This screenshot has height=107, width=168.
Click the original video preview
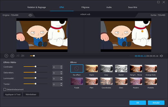pyautogui.click(x=42, y=35)
